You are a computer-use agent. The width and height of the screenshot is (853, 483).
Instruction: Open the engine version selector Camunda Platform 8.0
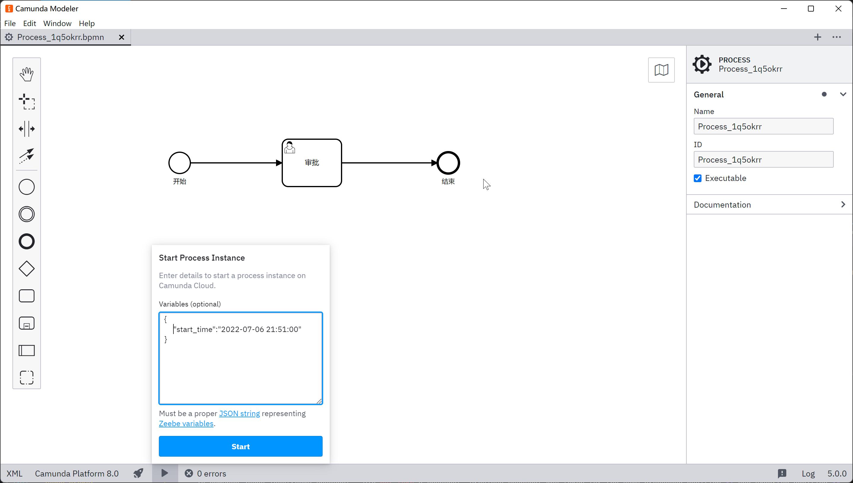pyautogui.click(x=77, y=474)
